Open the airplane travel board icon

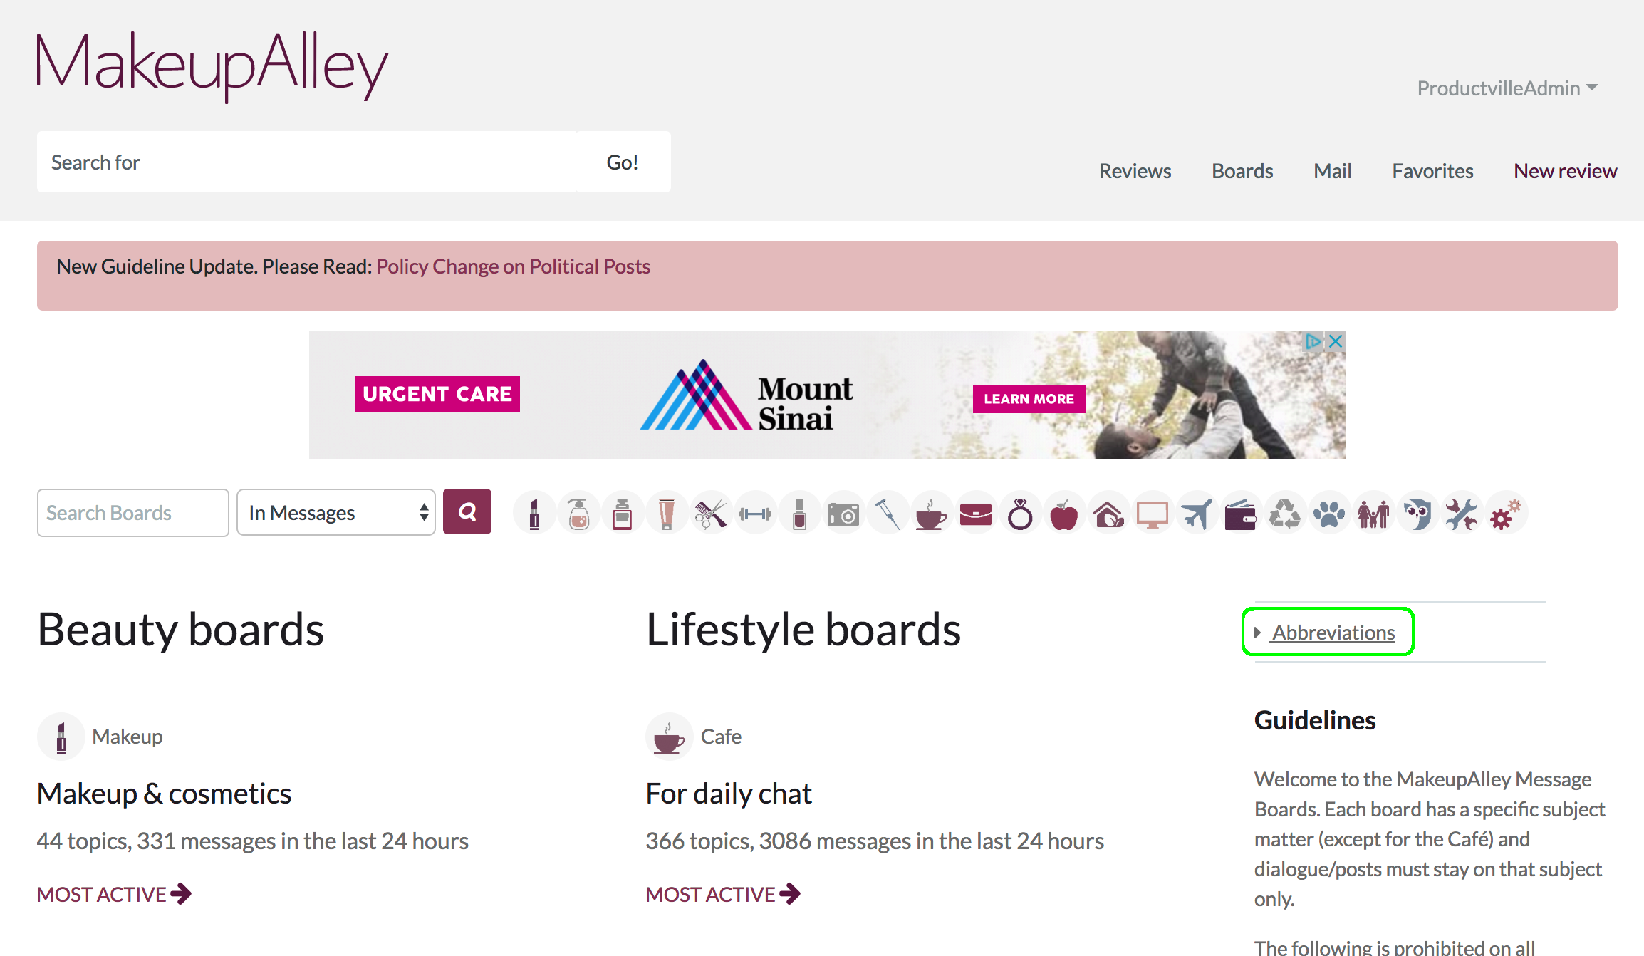coord(1197,514)
